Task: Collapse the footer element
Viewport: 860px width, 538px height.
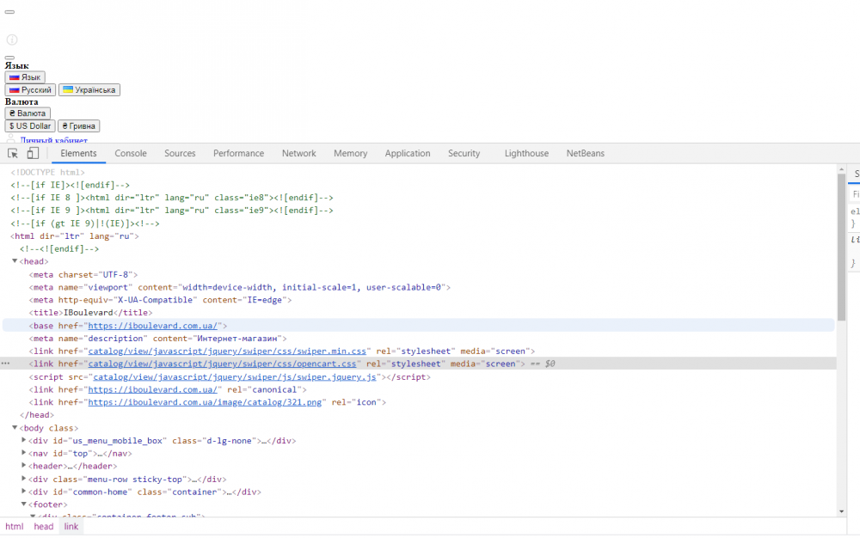Action: (23, 504)
